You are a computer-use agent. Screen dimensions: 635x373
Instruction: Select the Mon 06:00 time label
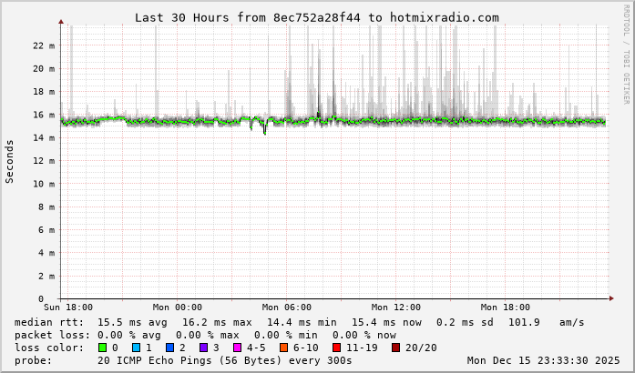click(x=287, y=307)
